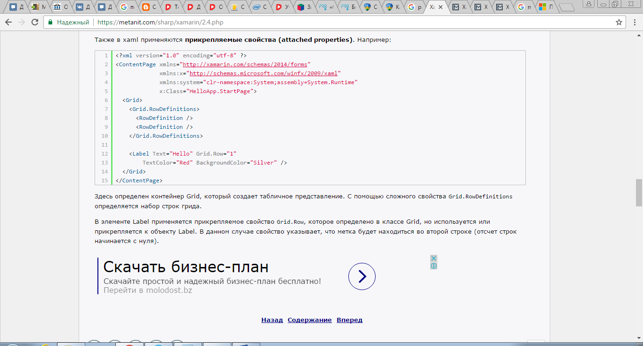This screenshot has width=643, height=346.
Task: Click the xamarin.com schemas URL in the code
Action: pyautogui.click(x=245, y=64)
